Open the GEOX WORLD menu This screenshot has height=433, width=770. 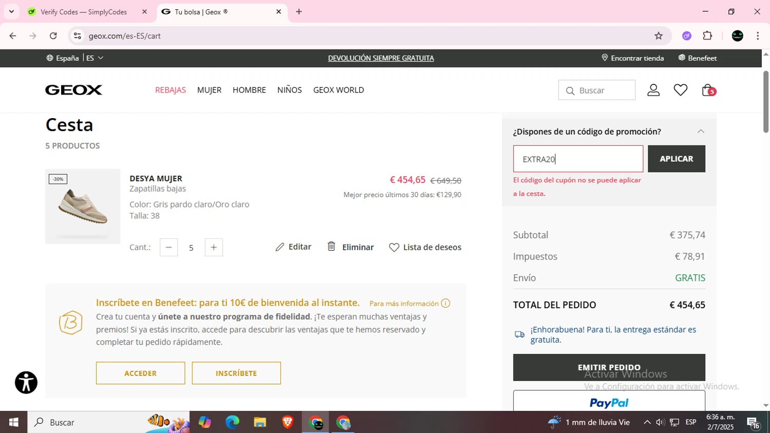(x=339, y=90)
